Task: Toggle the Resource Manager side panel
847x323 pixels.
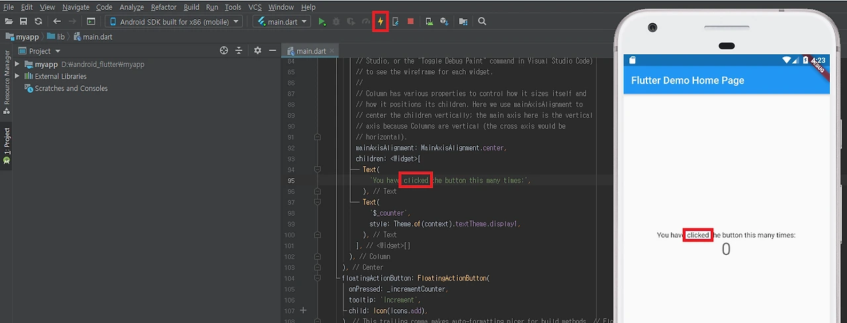Action: coord(7,78)
